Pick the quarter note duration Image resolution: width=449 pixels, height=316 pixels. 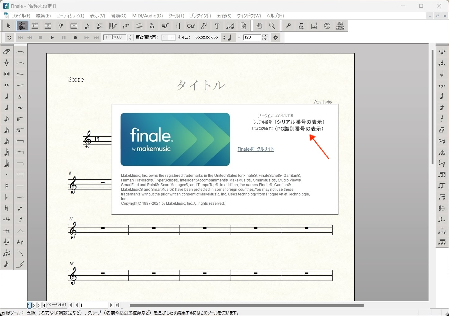7,108
